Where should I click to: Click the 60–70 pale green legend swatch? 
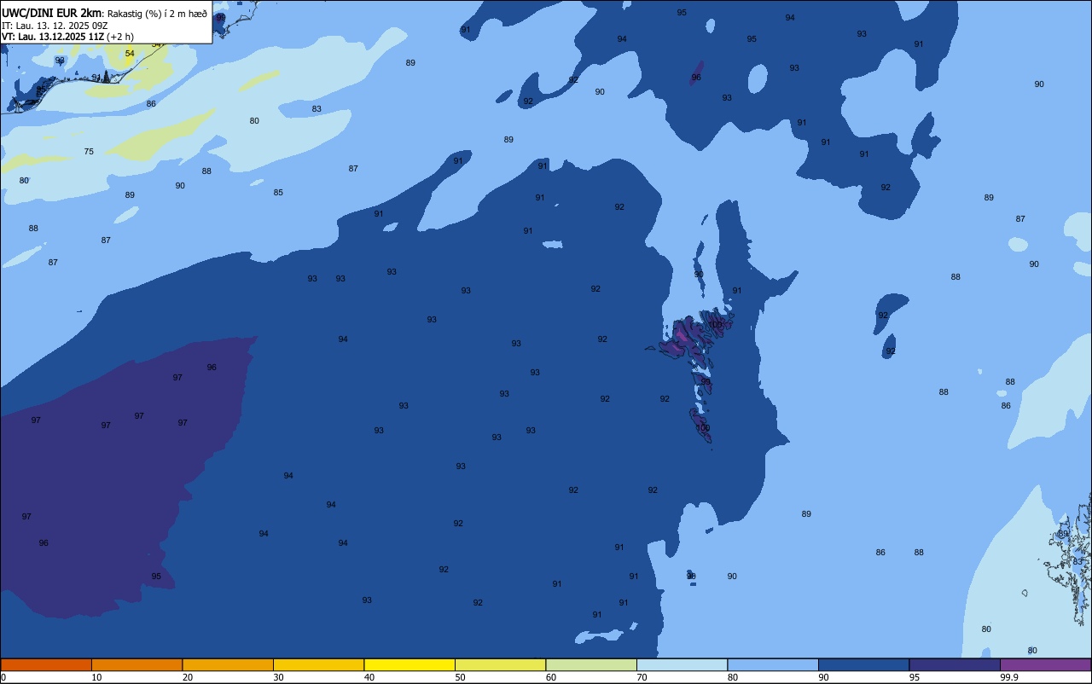(591, 664)
